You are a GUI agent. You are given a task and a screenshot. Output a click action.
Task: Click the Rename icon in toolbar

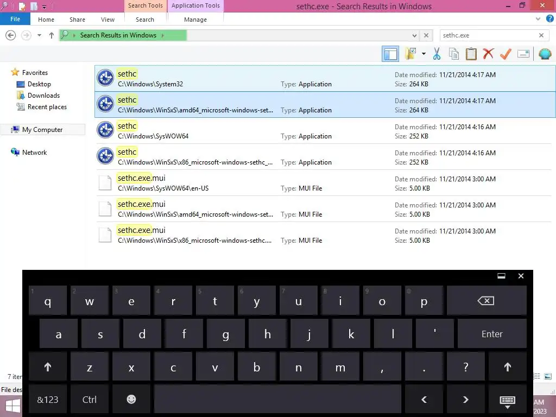click(523, 54)
